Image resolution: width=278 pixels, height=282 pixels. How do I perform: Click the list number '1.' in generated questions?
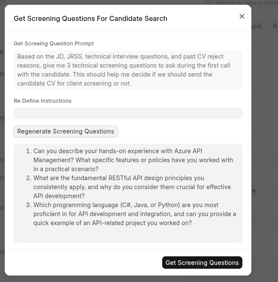point(29,151)
